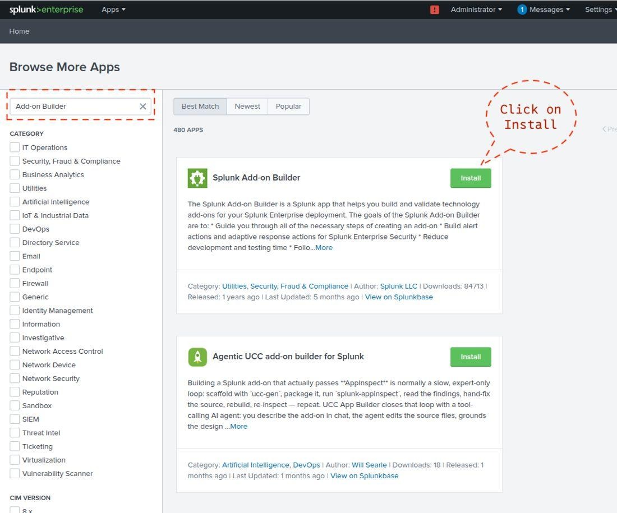View Agentic UCC builder on Splunkbase
The height and width of the screenshot is (513, 617).
[x=365, y=475]
